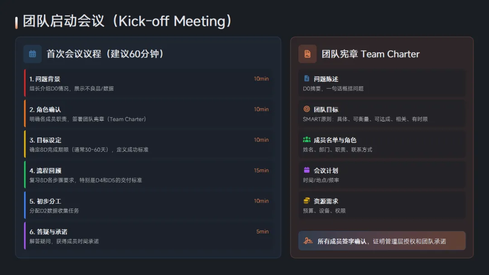The width and height of the screenshot is (489, 275).
Task: Select agenda item 2. 角色确认
Action: 148,114
